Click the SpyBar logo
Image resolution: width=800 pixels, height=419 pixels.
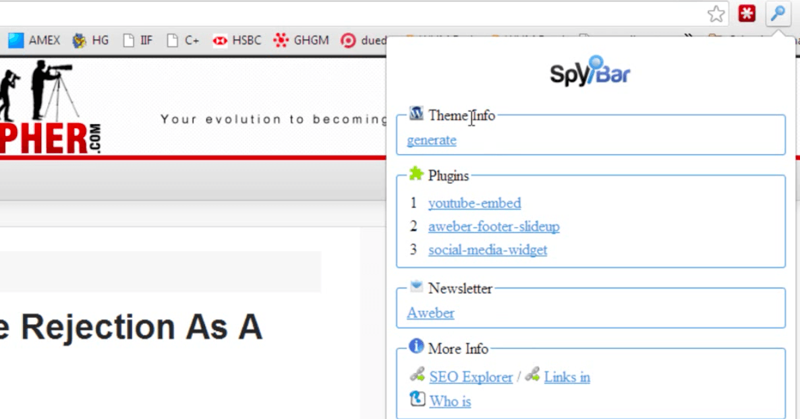[590, 71]
